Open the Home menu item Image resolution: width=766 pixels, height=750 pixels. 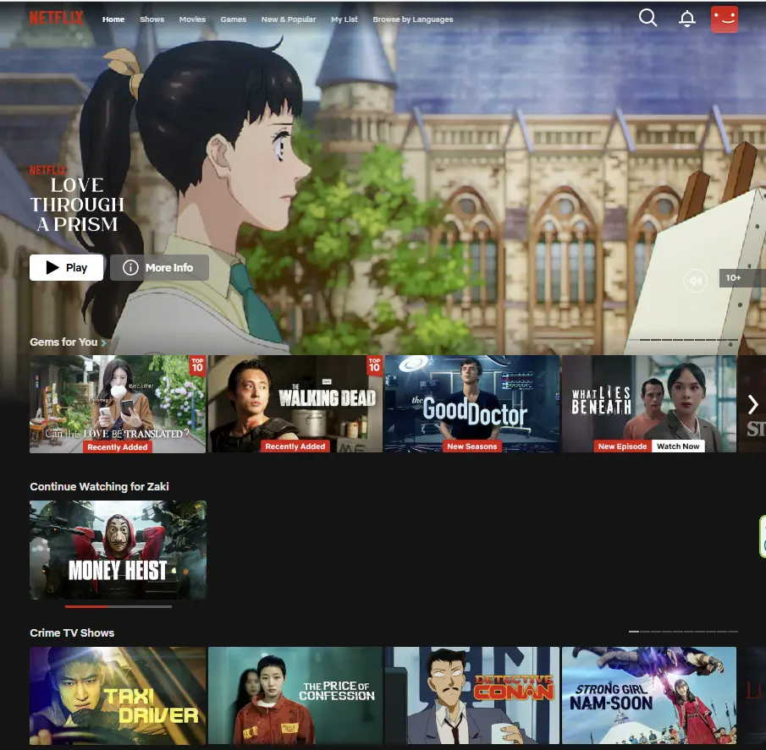coord(113,19)
